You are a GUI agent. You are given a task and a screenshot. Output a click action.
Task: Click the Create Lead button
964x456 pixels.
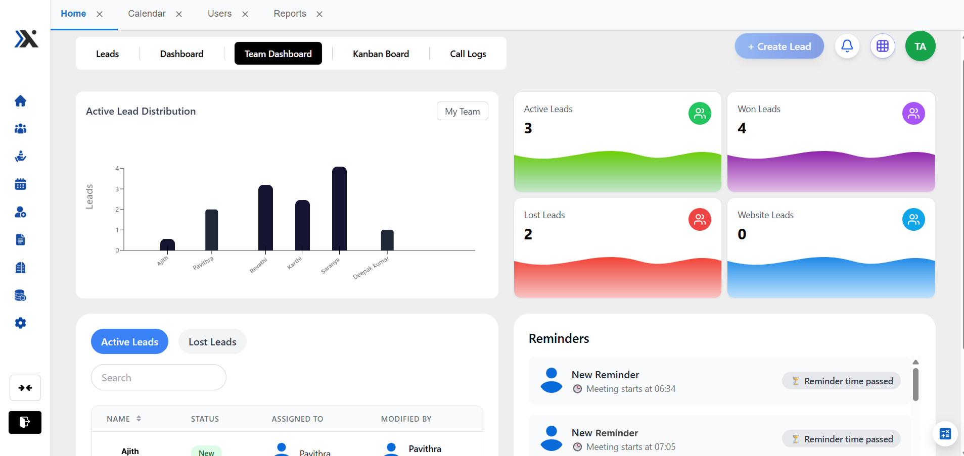[779, 46]
